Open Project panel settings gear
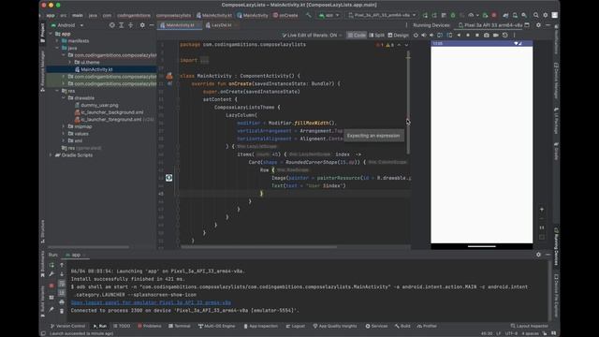Viewport: 599px width, 337px height. pyautogui.click(x=142, y=25)
